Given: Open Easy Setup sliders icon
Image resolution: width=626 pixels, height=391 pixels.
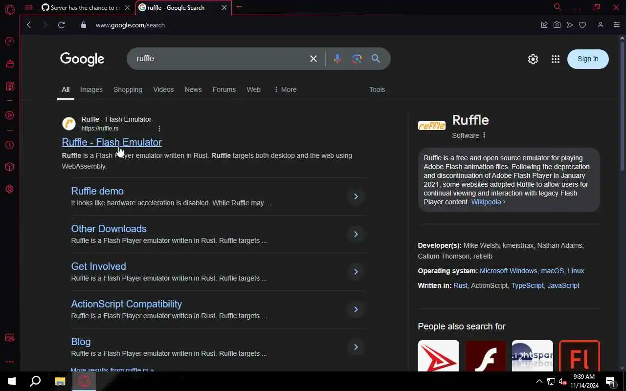Looking at the screenshot, I should point(616,25).
